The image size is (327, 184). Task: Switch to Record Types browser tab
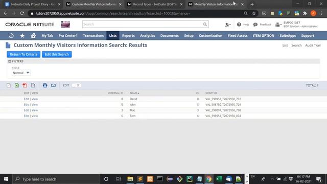click(155, 4)
